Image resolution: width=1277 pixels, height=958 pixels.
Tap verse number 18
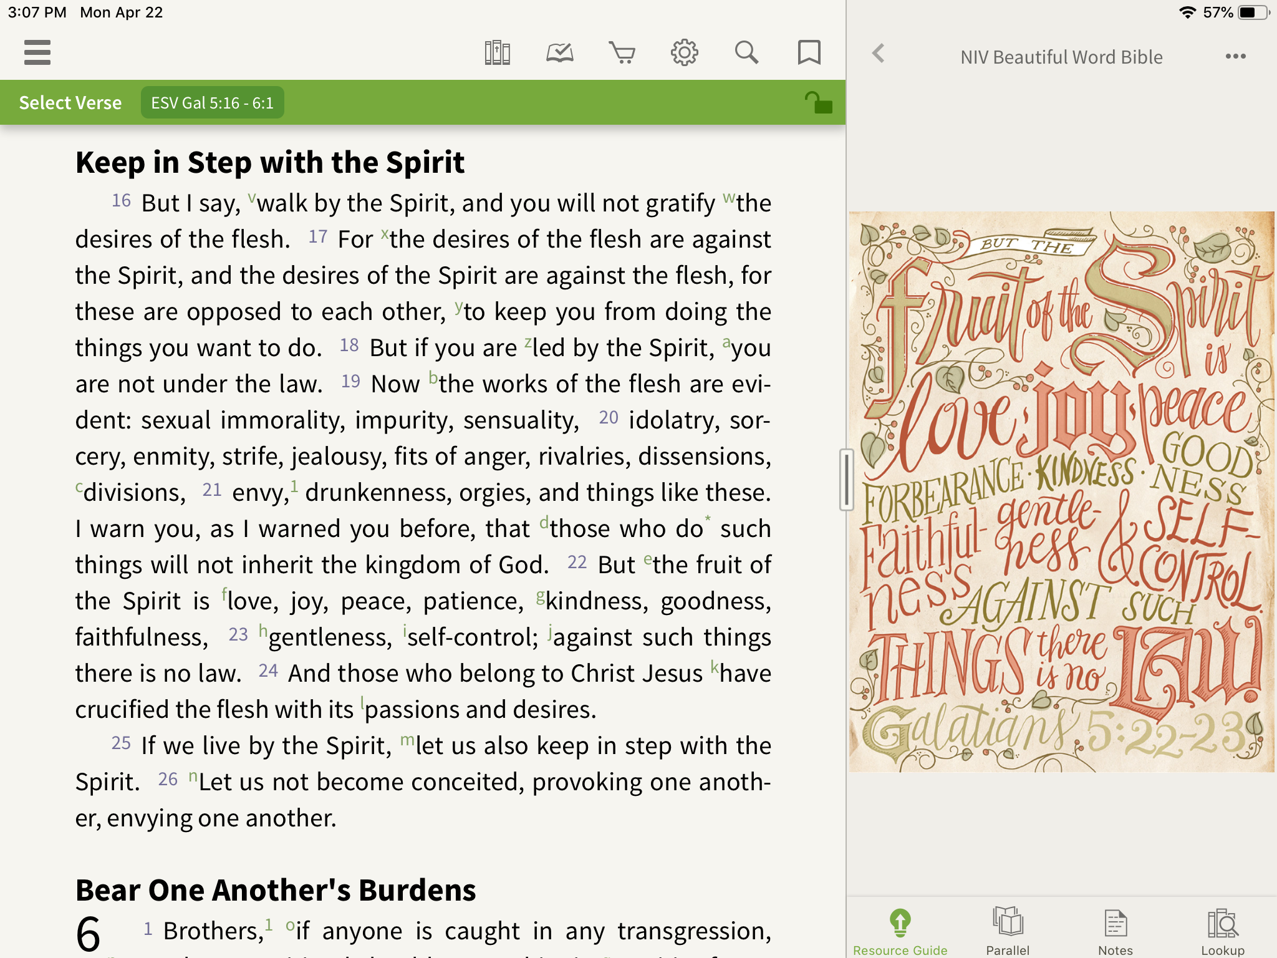point(349,345)
